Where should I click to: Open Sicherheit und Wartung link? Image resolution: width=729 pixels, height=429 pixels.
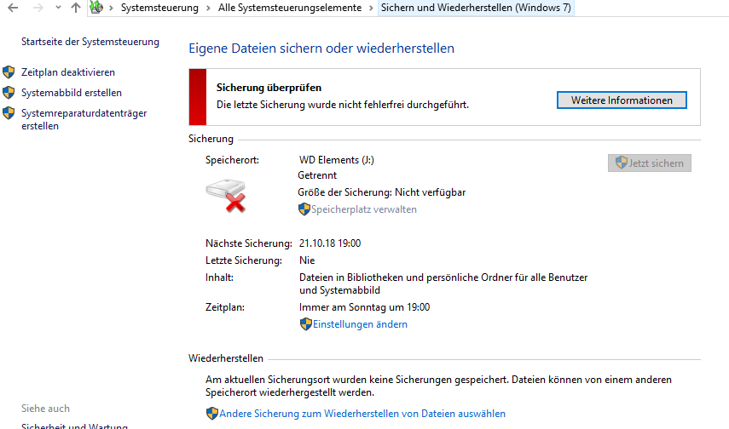(74, 426)
